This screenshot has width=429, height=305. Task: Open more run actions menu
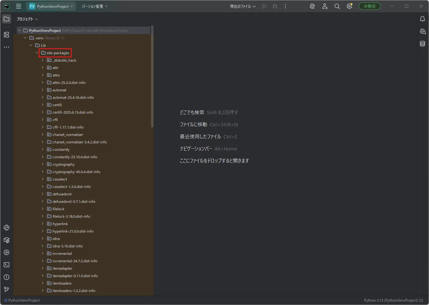click(x=285, y=6)
